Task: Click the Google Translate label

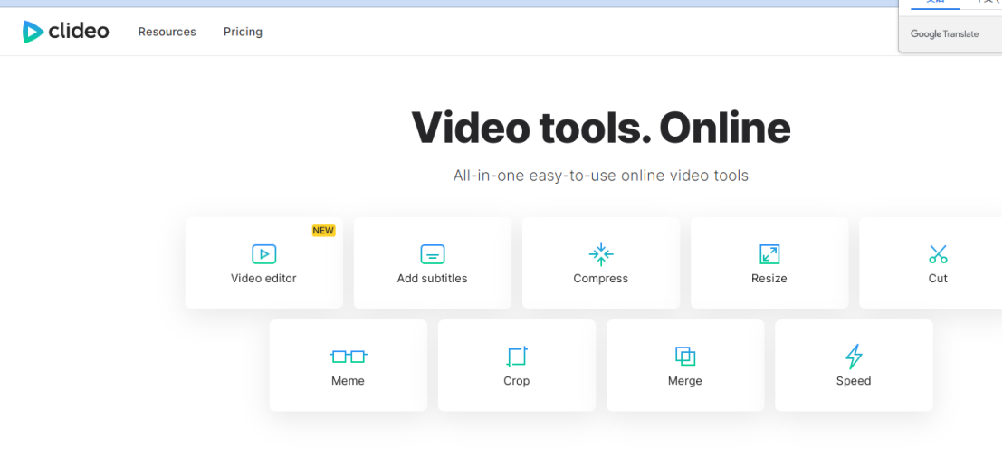Action: coord(944,34)
